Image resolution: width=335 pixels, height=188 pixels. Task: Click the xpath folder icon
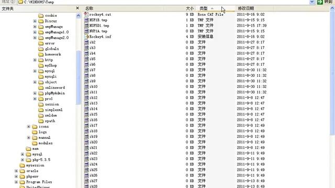pyautogui.click(x=41, y=121)
